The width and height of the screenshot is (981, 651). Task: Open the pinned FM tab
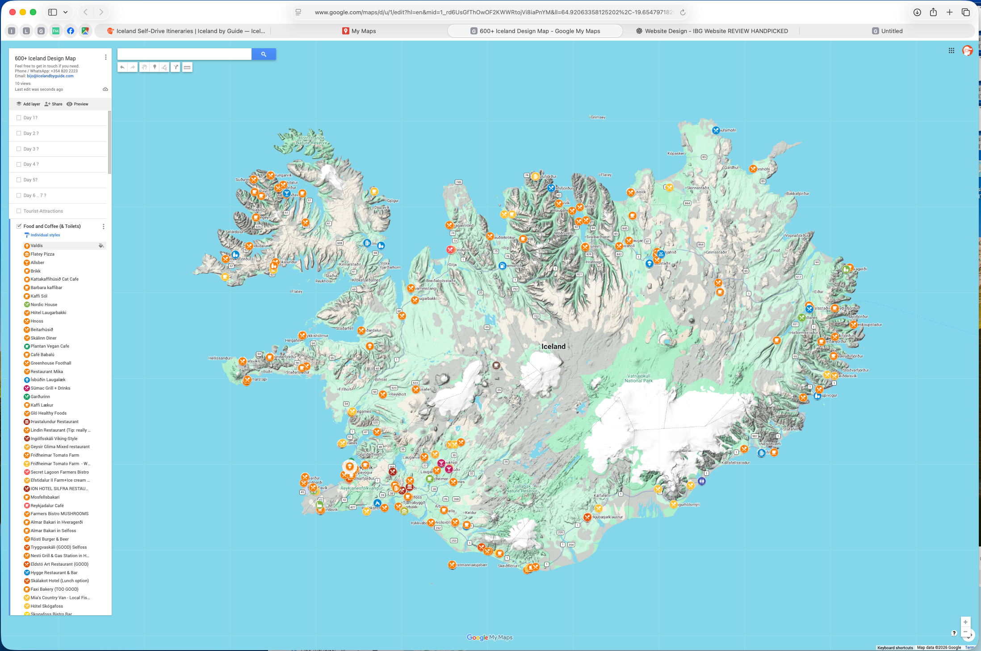point(56,31)
